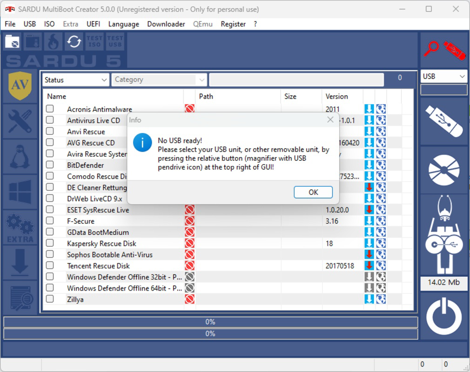Click the burn flame toolbar icon
Image resolution: width=470 pixels, height=372 pixels.
point(54,42)
